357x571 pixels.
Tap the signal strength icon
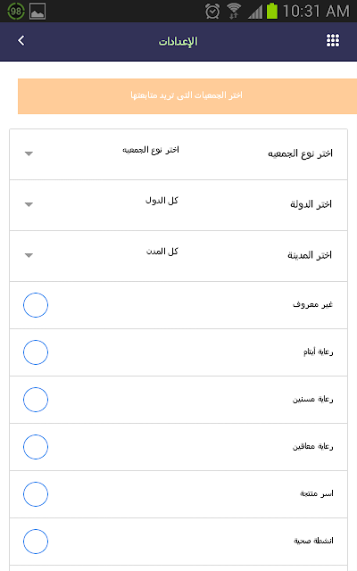click(x=255, y=12)
